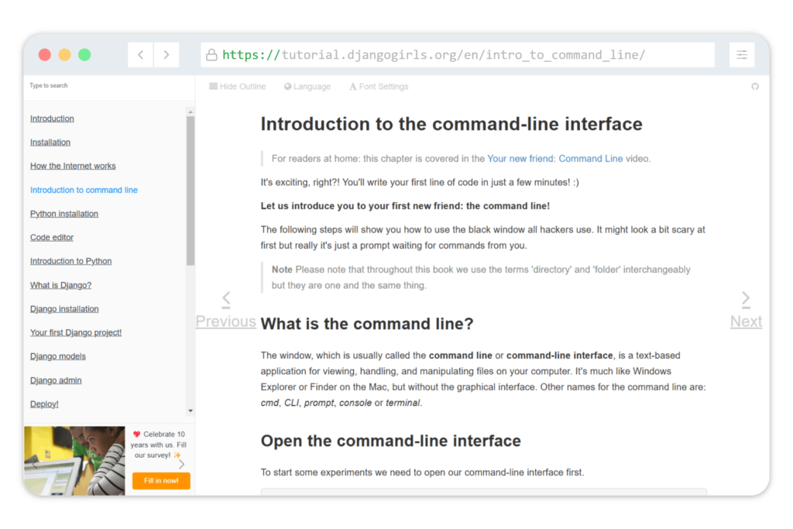The width and height of the screenshot is (793, 529).
Task: Click the yellow minimize window dot
Action: (65, 55)
